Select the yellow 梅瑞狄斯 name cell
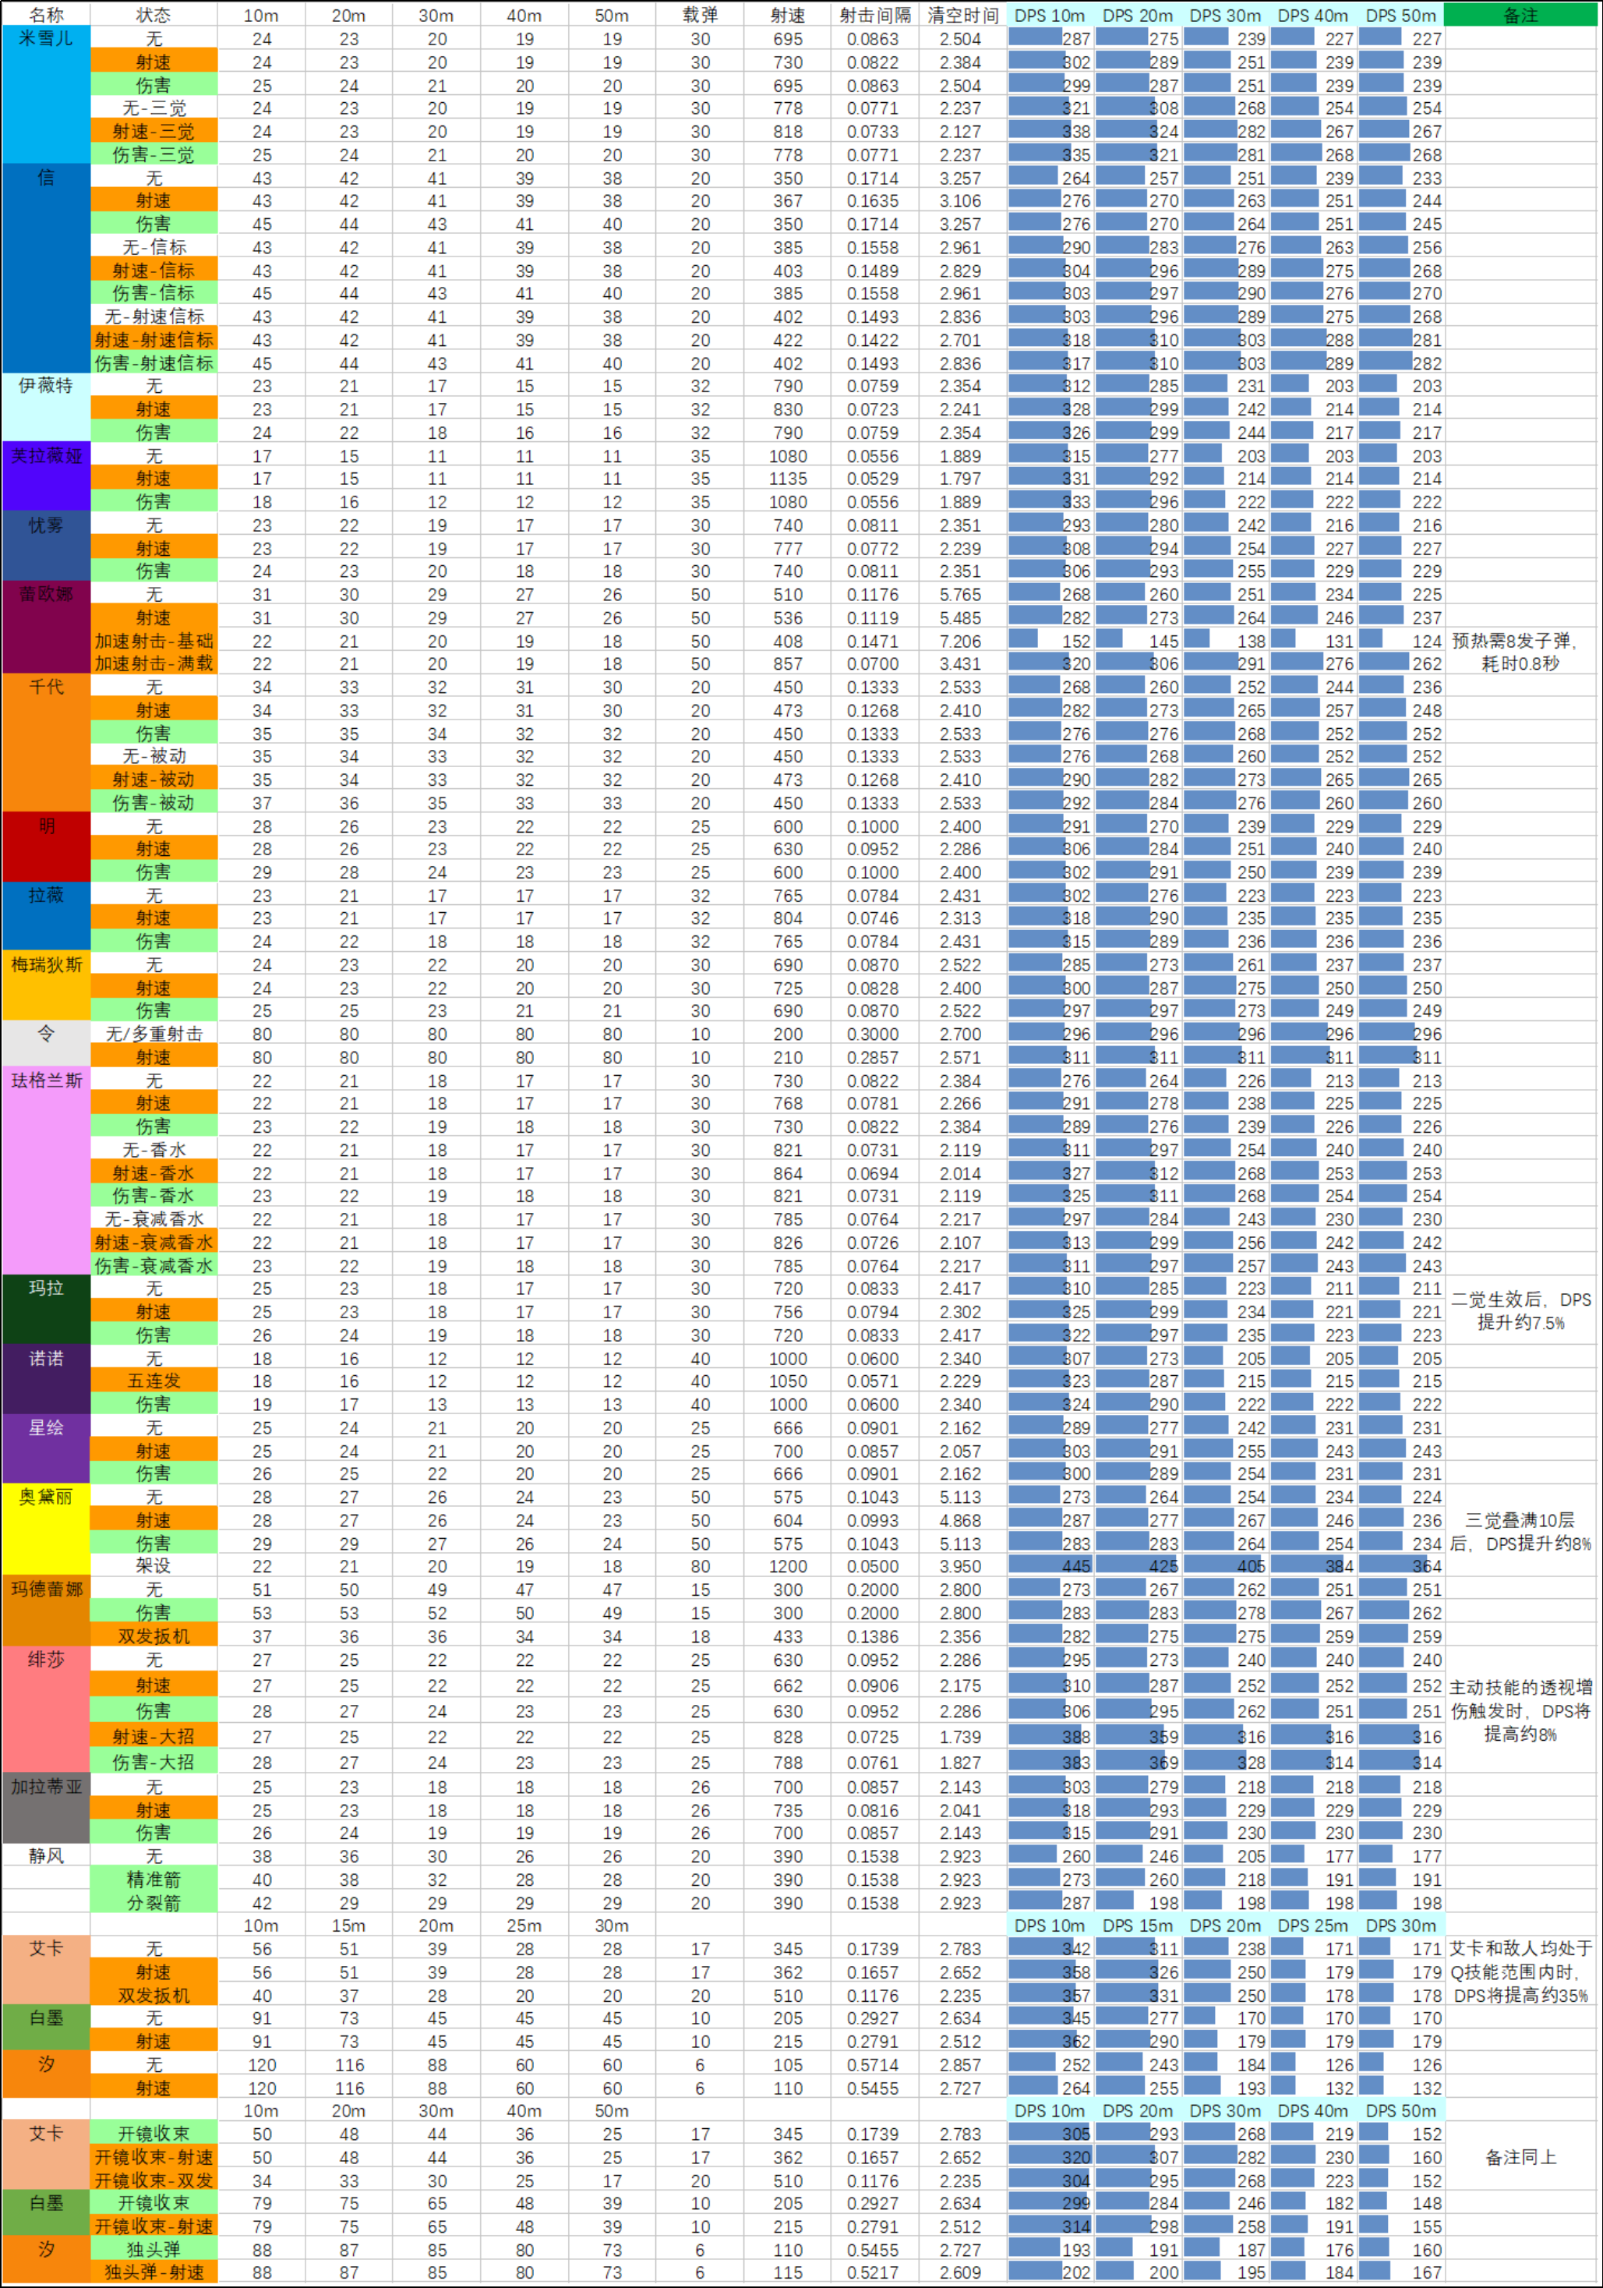Viewport: 1603px width, 2288px height. pyautogui.click(x=46, y=987)
